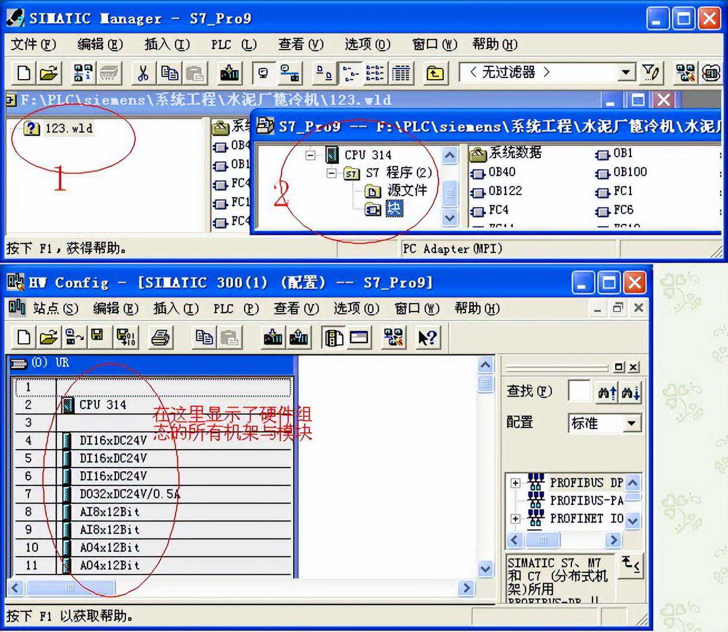728x632 pixels.
Task: Select the 123.wld file item
Action: [x=68, y=128]
